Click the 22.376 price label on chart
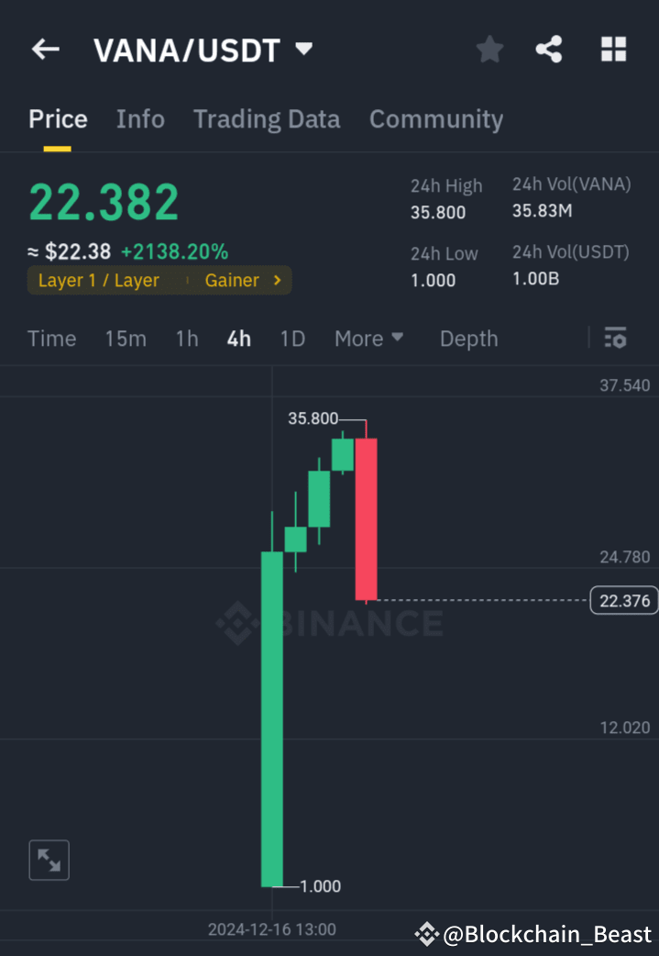The height and width of the screenshot is (956, 659). coord(624,600)
